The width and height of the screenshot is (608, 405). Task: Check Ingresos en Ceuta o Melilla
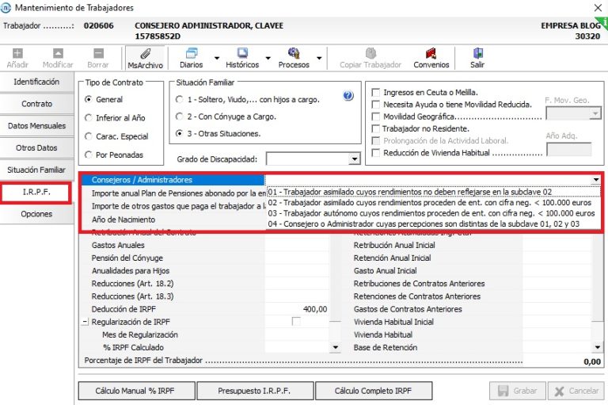(x=375, y=93)
